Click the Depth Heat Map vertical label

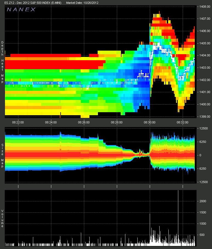point(2,62)
